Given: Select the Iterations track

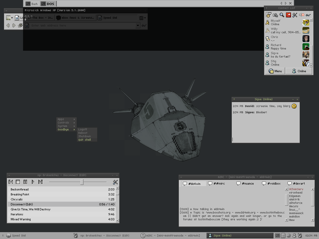Looking at the screenshot, I should pos(62,214).
